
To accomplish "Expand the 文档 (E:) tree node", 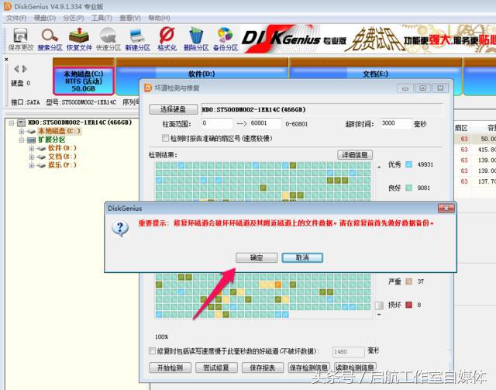I will coord(31,157).
